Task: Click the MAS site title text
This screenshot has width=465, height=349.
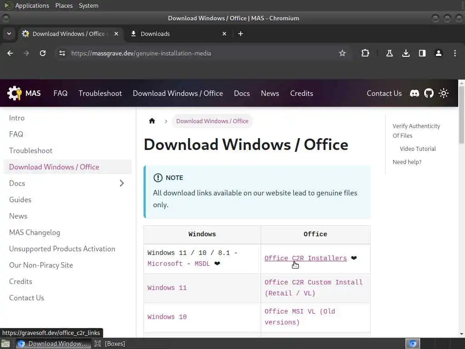Action: coord(33,93)
